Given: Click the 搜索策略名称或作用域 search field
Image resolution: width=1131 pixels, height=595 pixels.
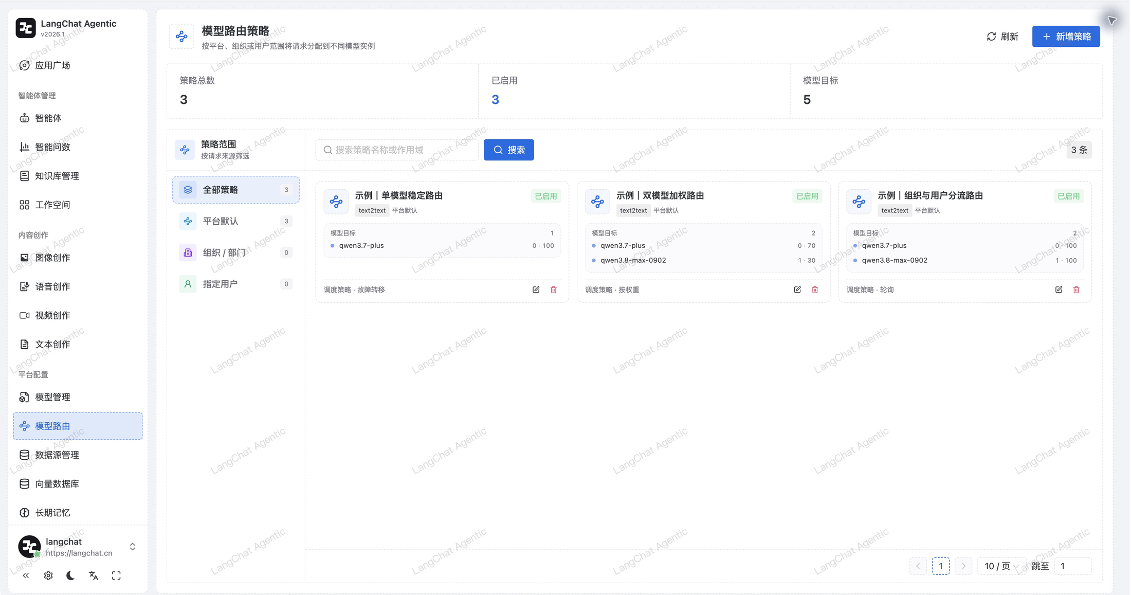Looking at the screenshot, I should 397,150.
